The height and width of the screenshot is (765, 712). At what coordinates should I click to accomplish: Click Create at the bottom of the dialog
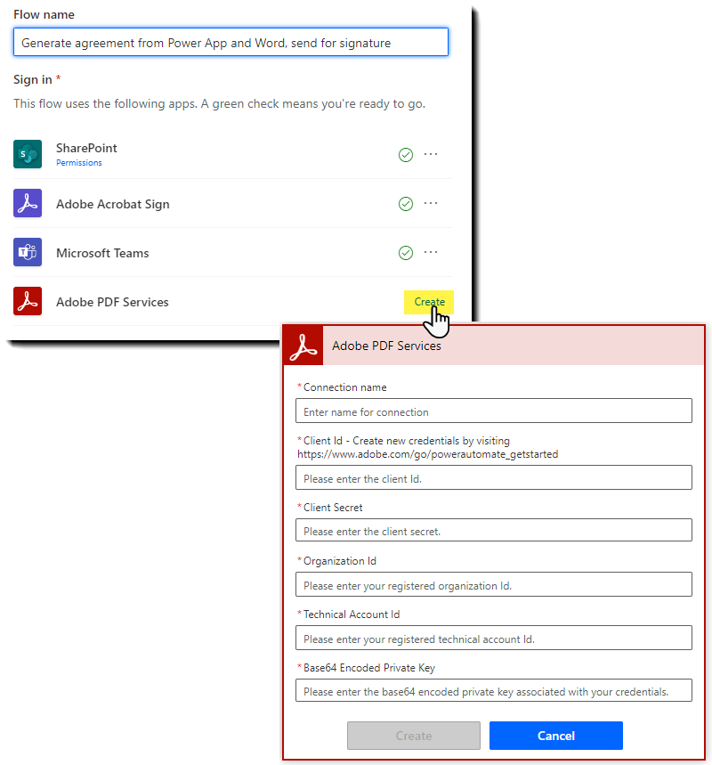pos(413,736)
